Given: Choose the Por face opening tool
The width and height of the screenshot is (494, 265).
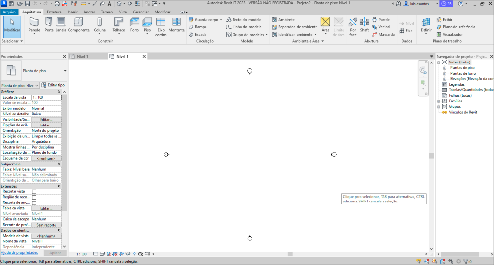Looking at the screenshot, I should coord(353,26).
